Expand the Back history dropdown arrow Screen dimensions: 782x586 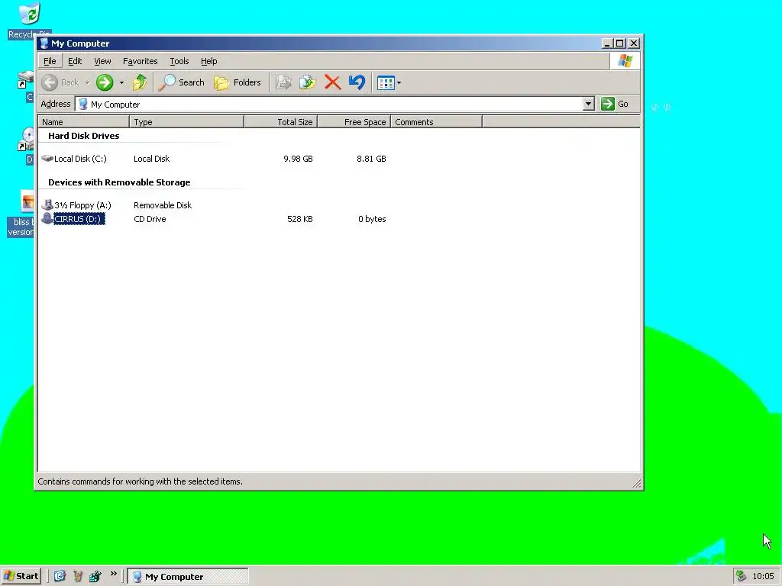pos(87,82)
